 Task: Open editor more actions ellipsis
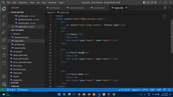pos(169,8)
